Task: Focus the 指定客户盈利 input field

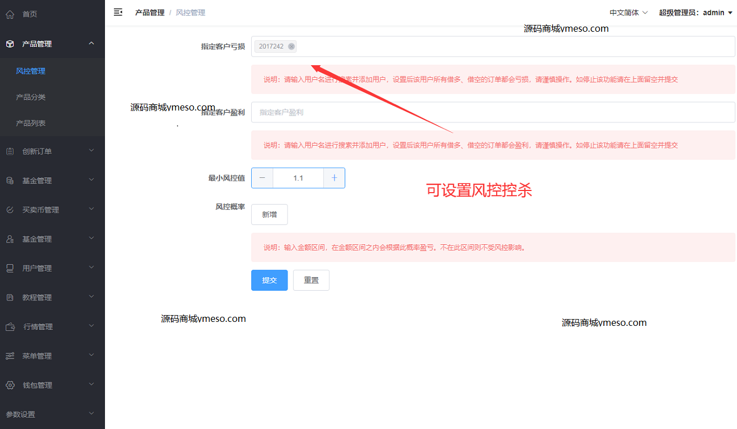Action: (493, 112)
